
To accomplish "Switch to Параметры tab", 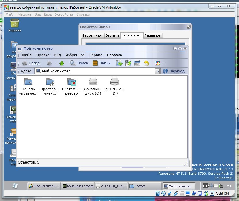I will (153, 35).
